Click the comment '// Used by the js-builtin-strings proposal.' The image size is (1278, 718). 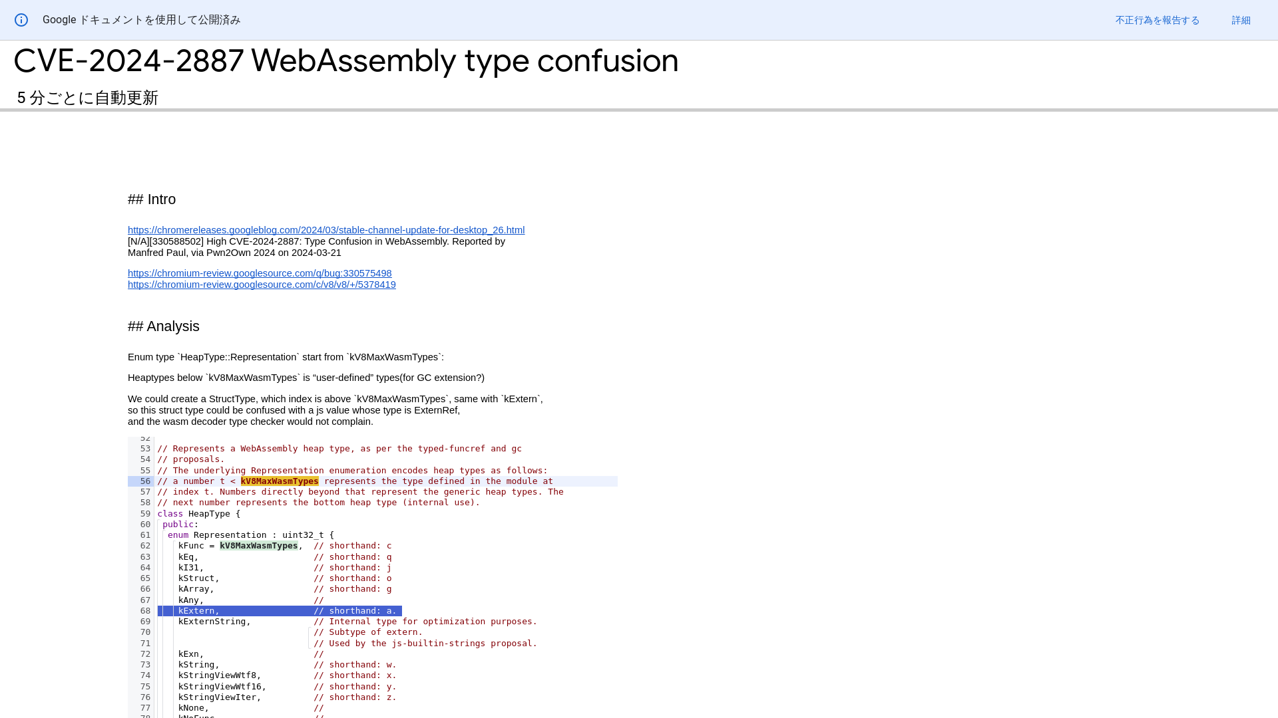[425, 644]
